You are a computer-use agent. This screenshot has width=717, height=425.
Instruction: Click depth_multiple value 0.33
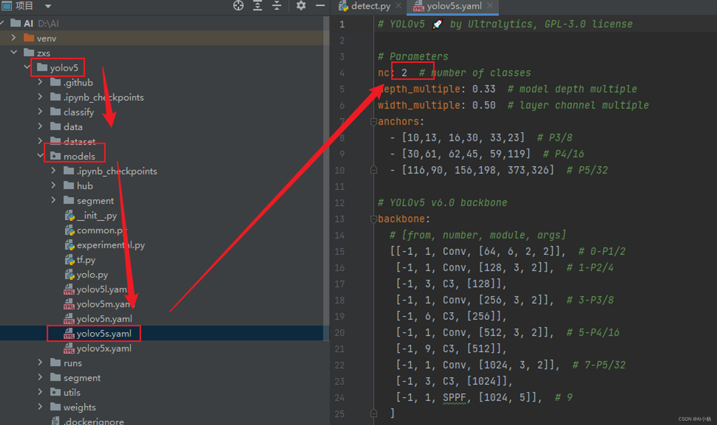484,89
